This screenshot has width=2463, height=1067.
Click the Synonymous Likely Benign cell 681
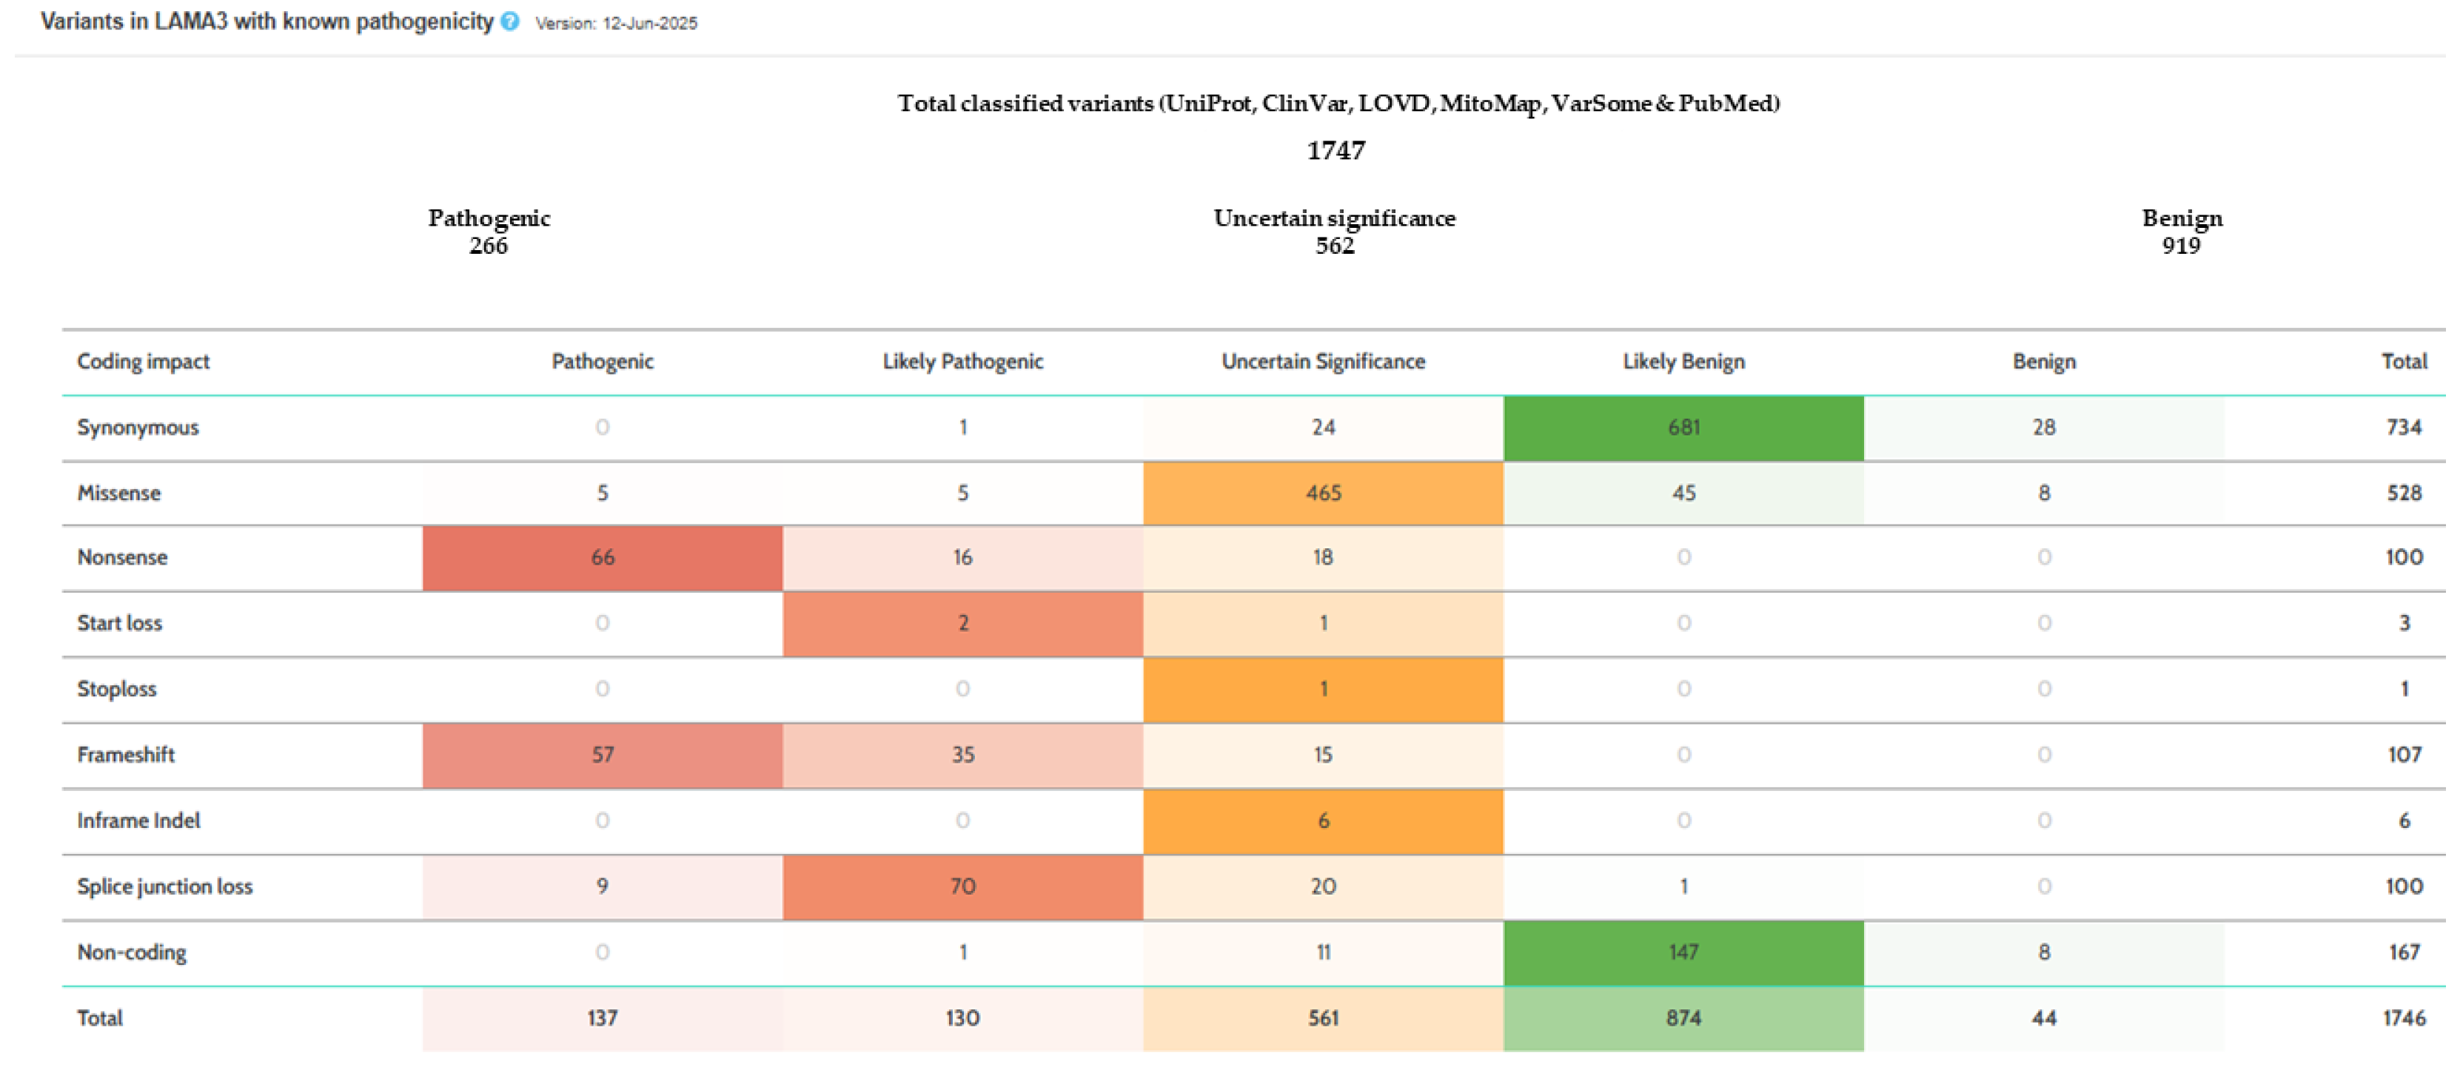tap(1683, 428)
